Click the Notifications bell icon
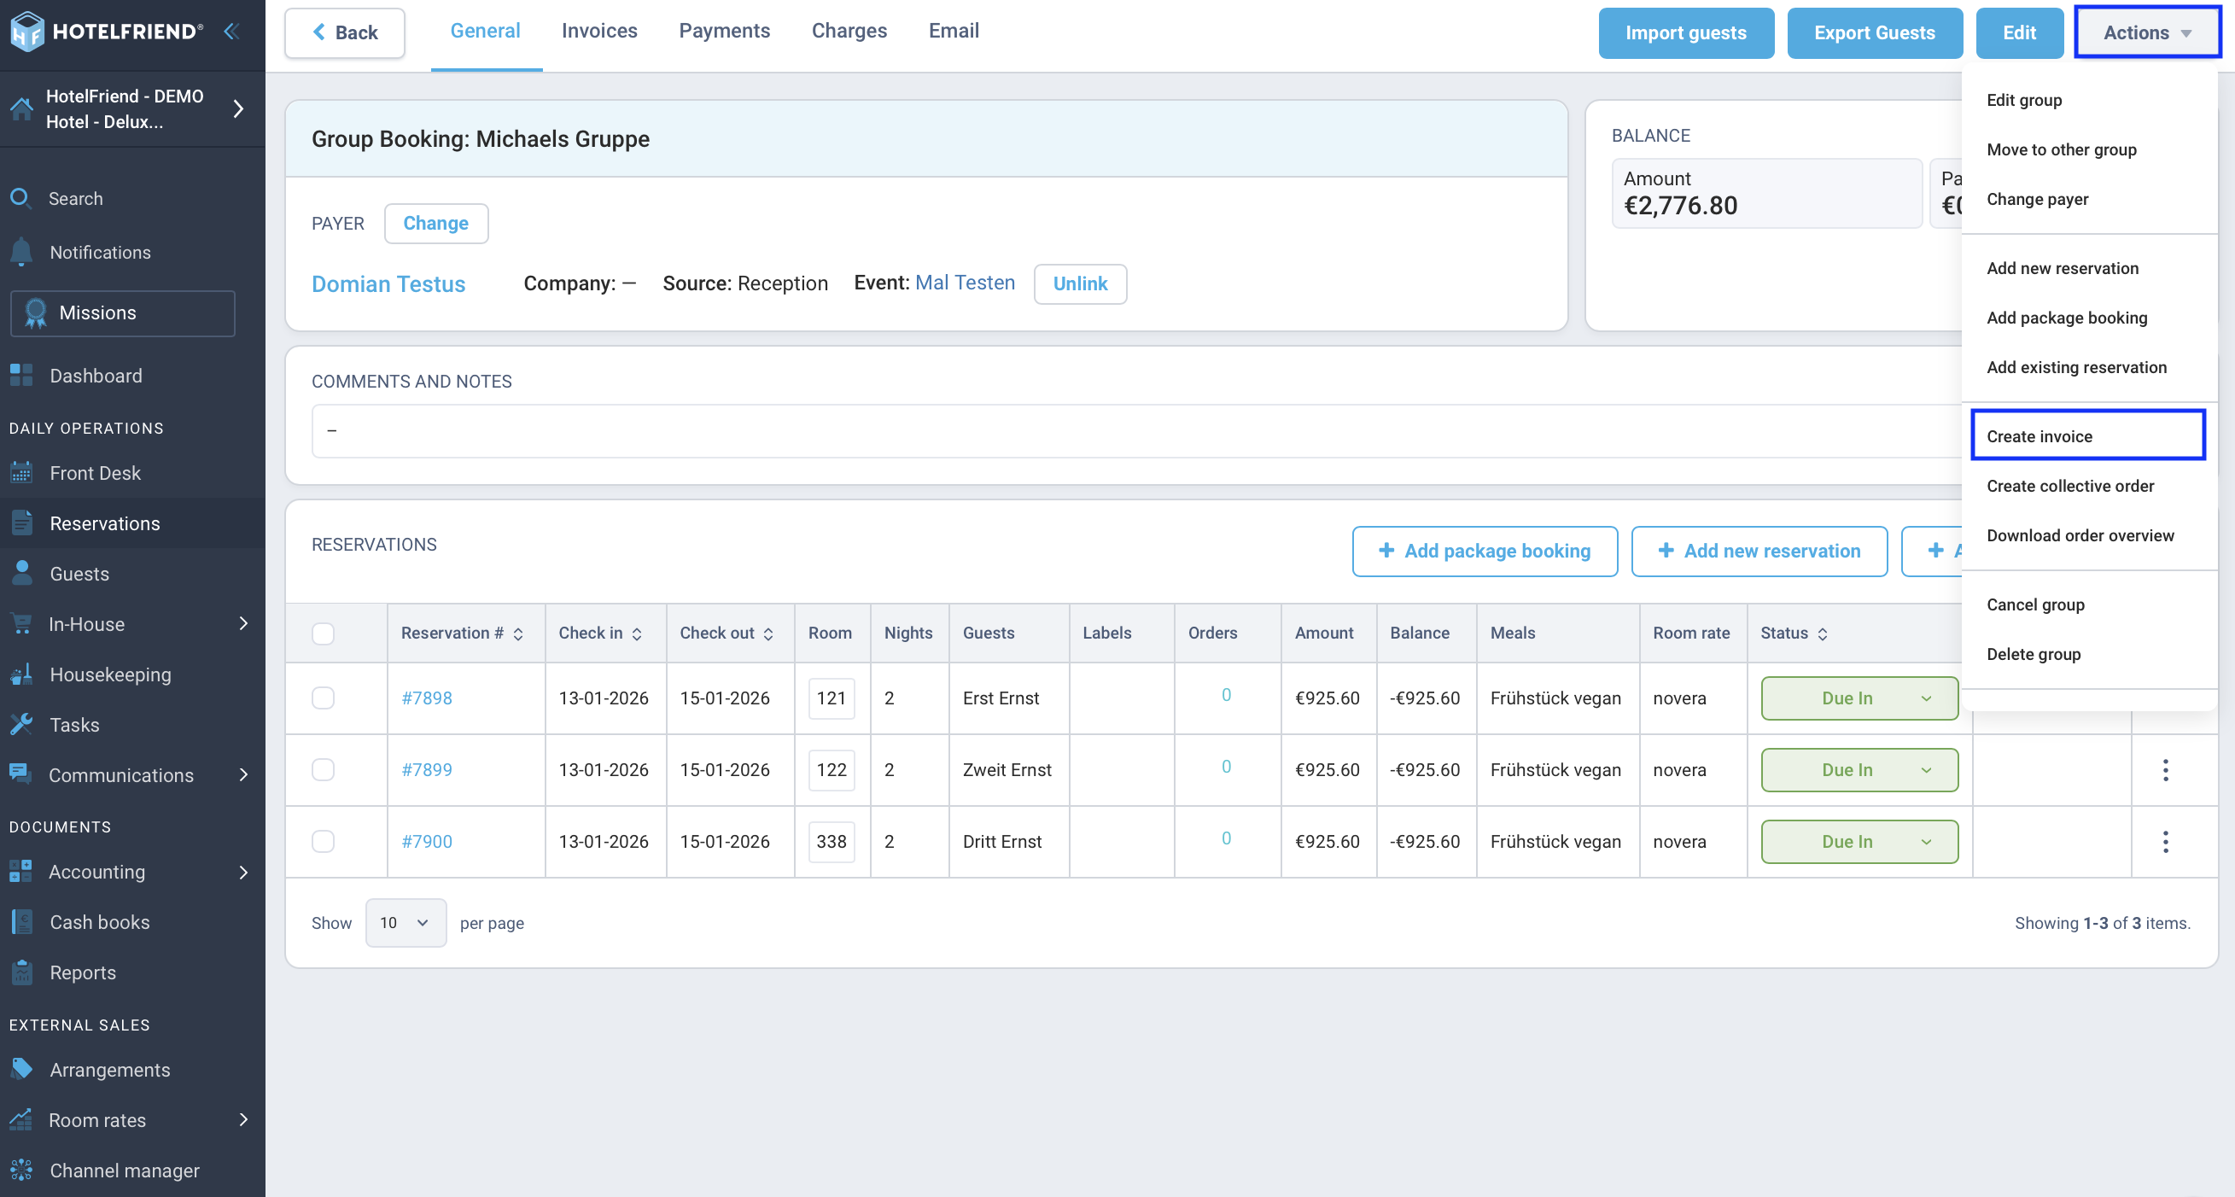The width and height of the screenshot is (2235, 1197). pyautogui.click(x=21, y=252)
